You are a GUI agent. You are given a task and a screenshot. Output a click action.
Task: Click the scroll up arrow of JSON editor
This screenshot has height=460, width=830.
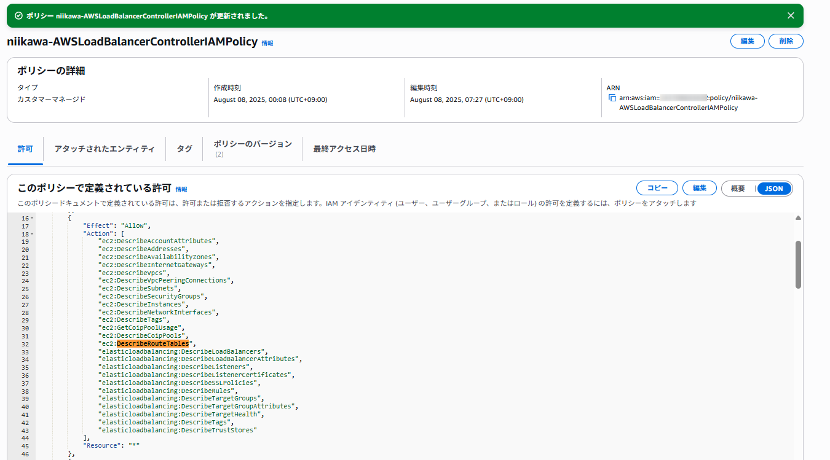pyautogui.click(x=798, y=218)
